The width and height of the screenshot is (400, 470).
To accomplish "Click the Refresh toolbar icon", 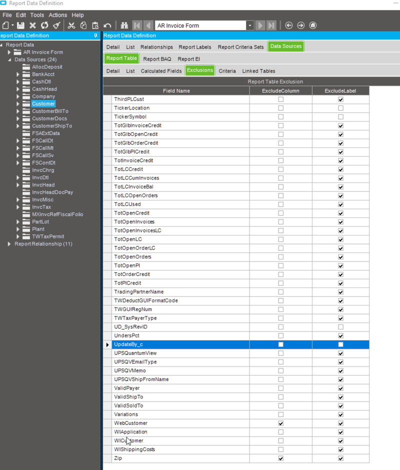I will click(x=45, y=25).
